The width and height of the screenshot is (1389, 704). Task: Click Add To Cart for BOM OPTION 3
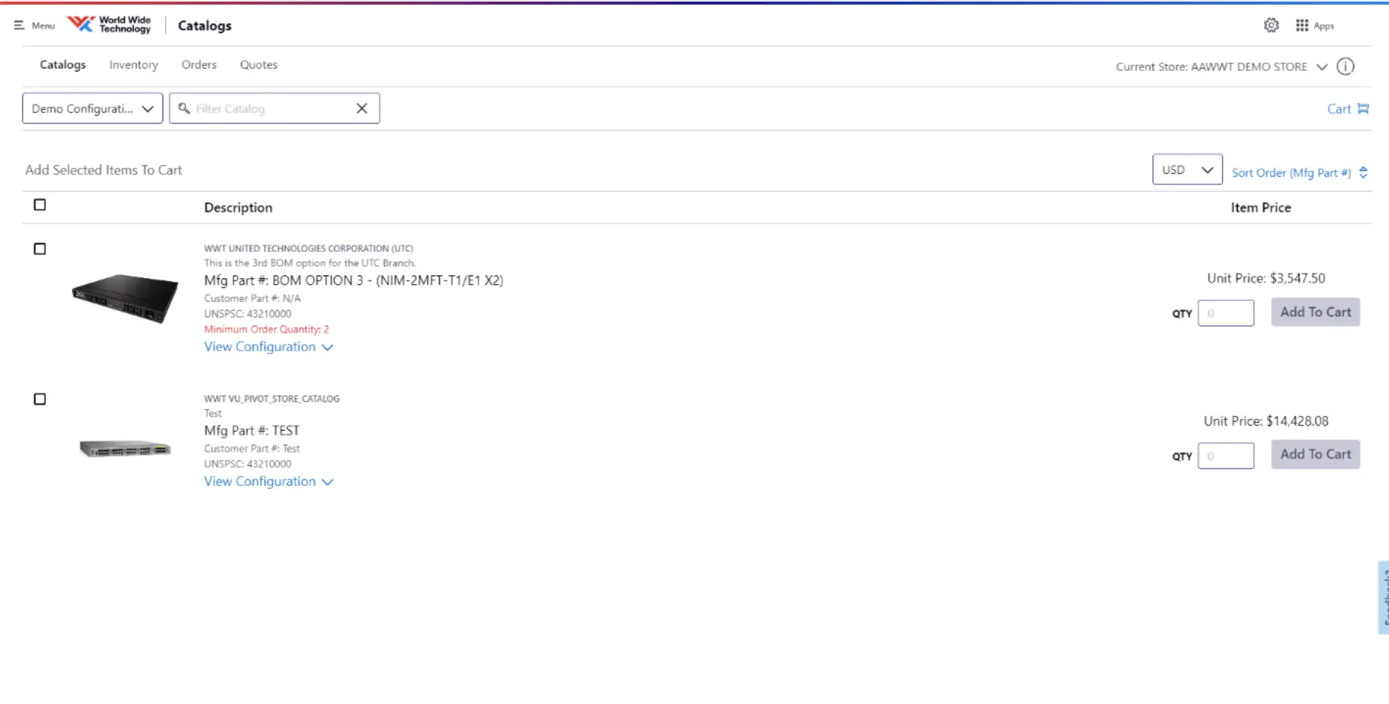[x=1315, y=312]
